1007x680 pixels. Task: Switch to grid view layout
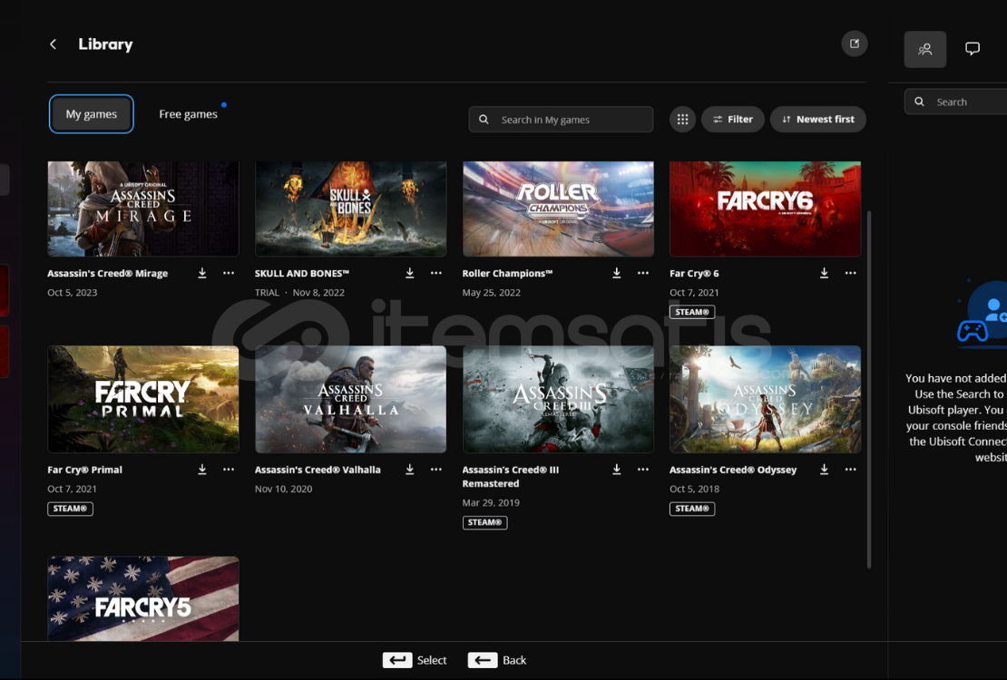click(x=682, y=120)
